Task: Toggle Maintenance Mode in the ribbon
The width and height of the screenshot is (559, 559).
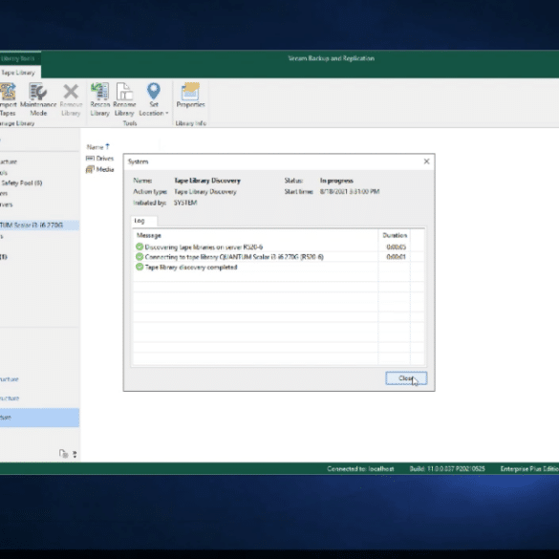Action: pyautogui.click(x=38, y=99)
